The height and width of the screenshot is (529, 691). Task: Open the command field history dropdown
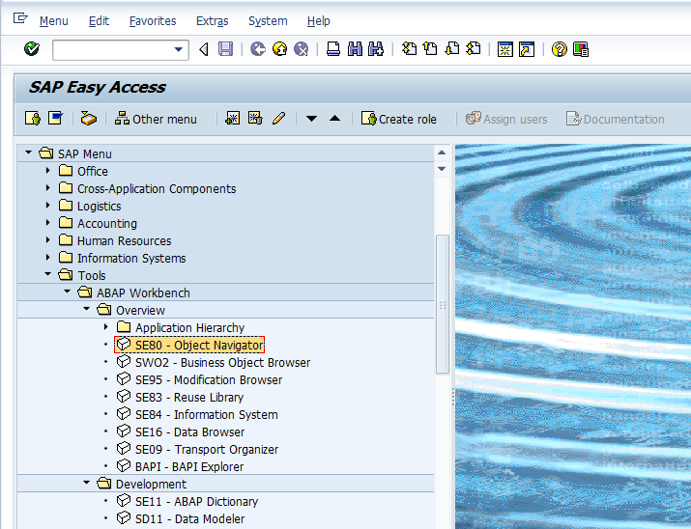point(179,49)
